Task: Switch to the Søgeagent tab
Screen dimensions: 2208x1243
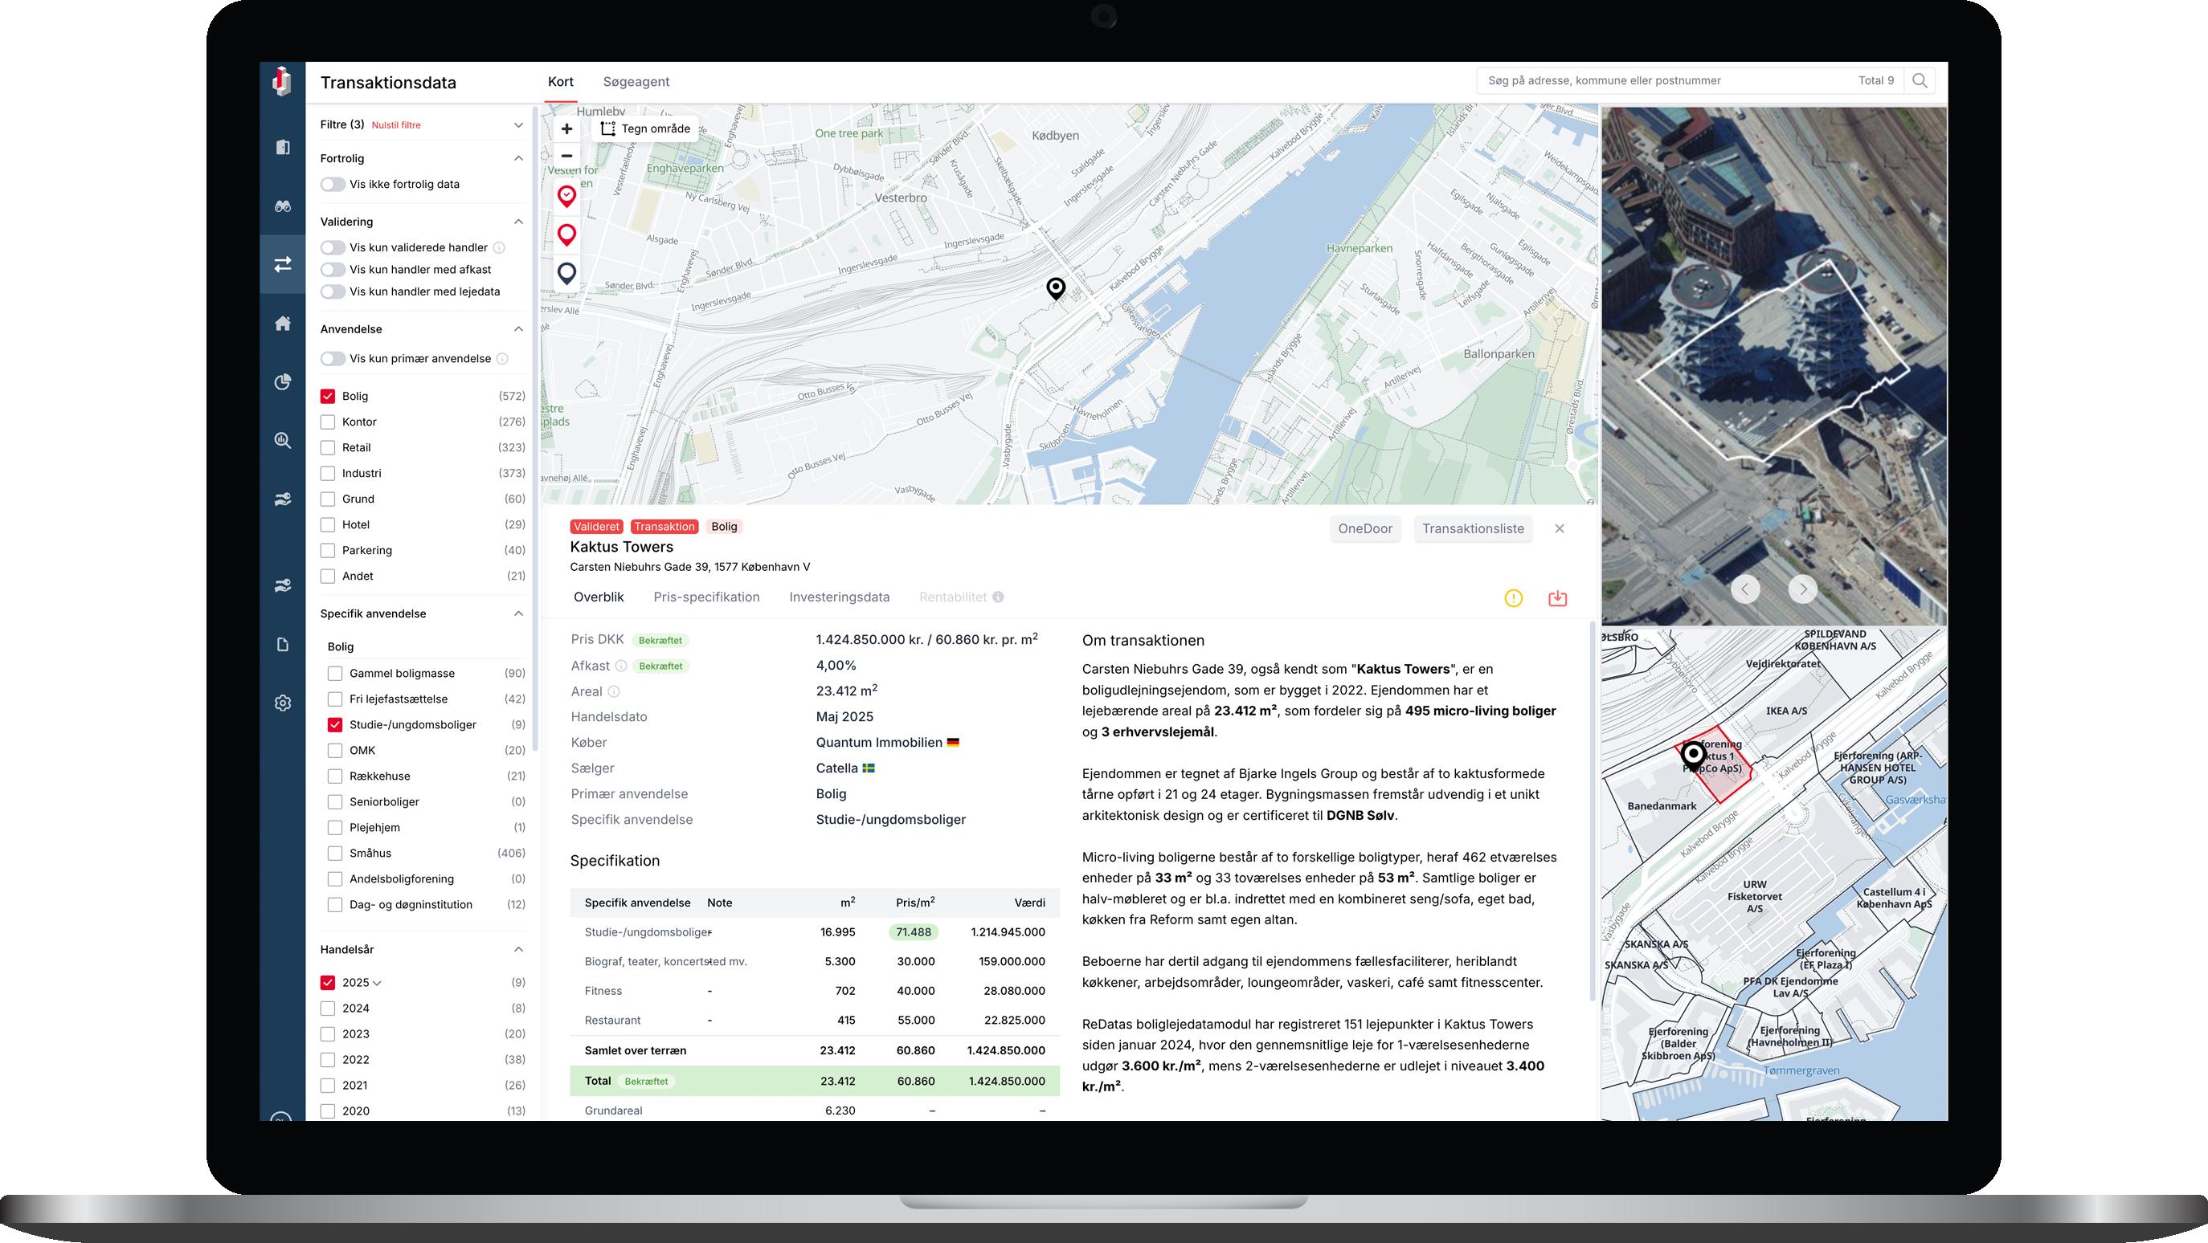Action: (636, 81)
